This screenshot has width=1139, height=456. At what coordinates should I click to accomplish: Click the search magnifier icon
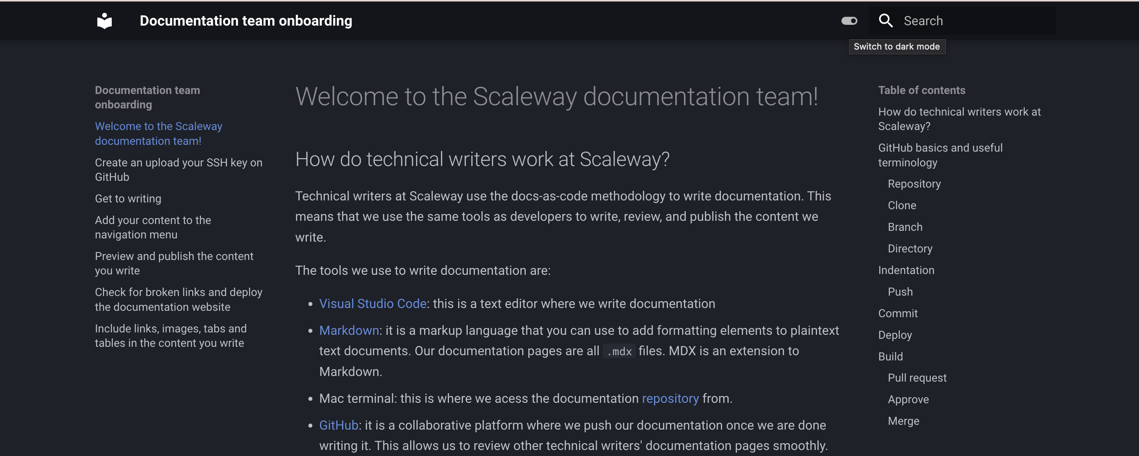(x=885, y=20)
